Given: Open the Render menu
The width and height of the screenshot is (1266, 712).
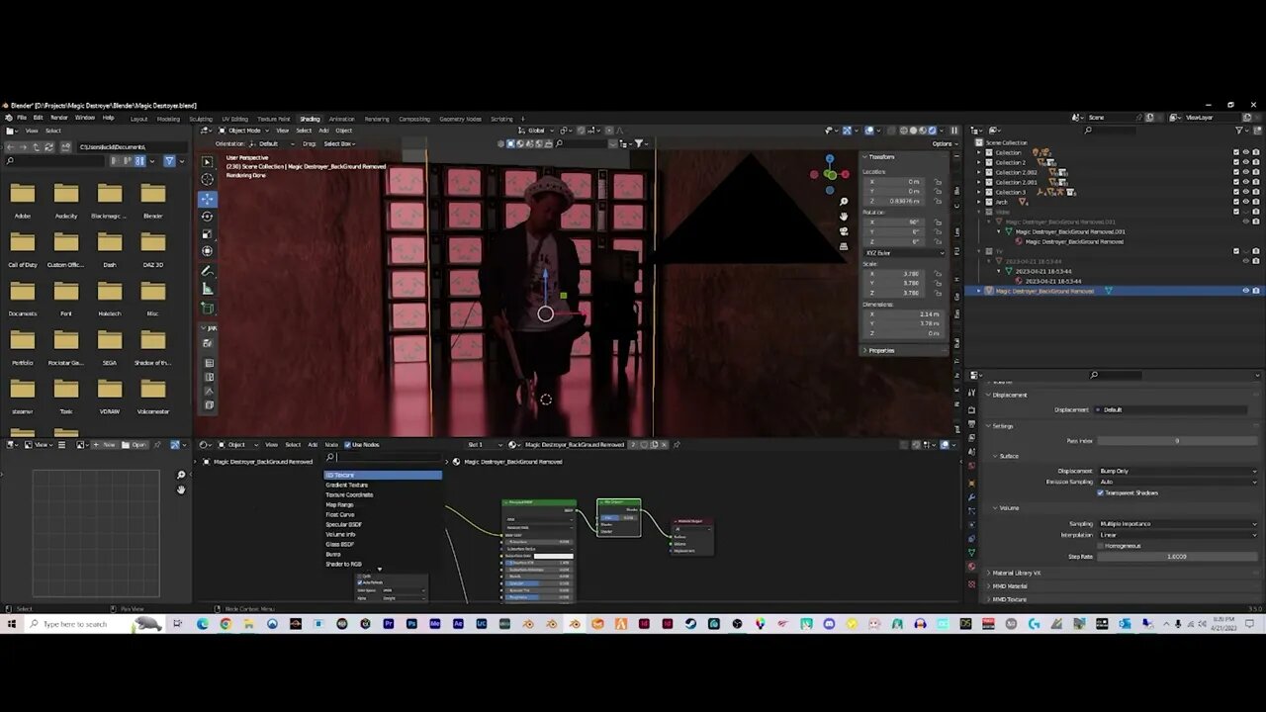Looking at the screenshot, I should tap(59, 118).
